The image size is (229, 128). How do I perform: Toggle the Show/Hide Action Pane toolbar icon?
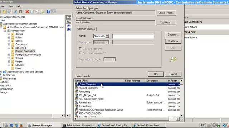click(x=54, y=12)
